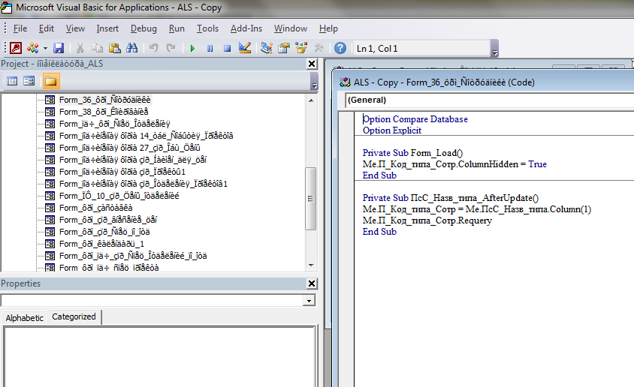Select the tree item containing '14'
The width and height of the screenshot is (634, 387).
pos(146,136)
